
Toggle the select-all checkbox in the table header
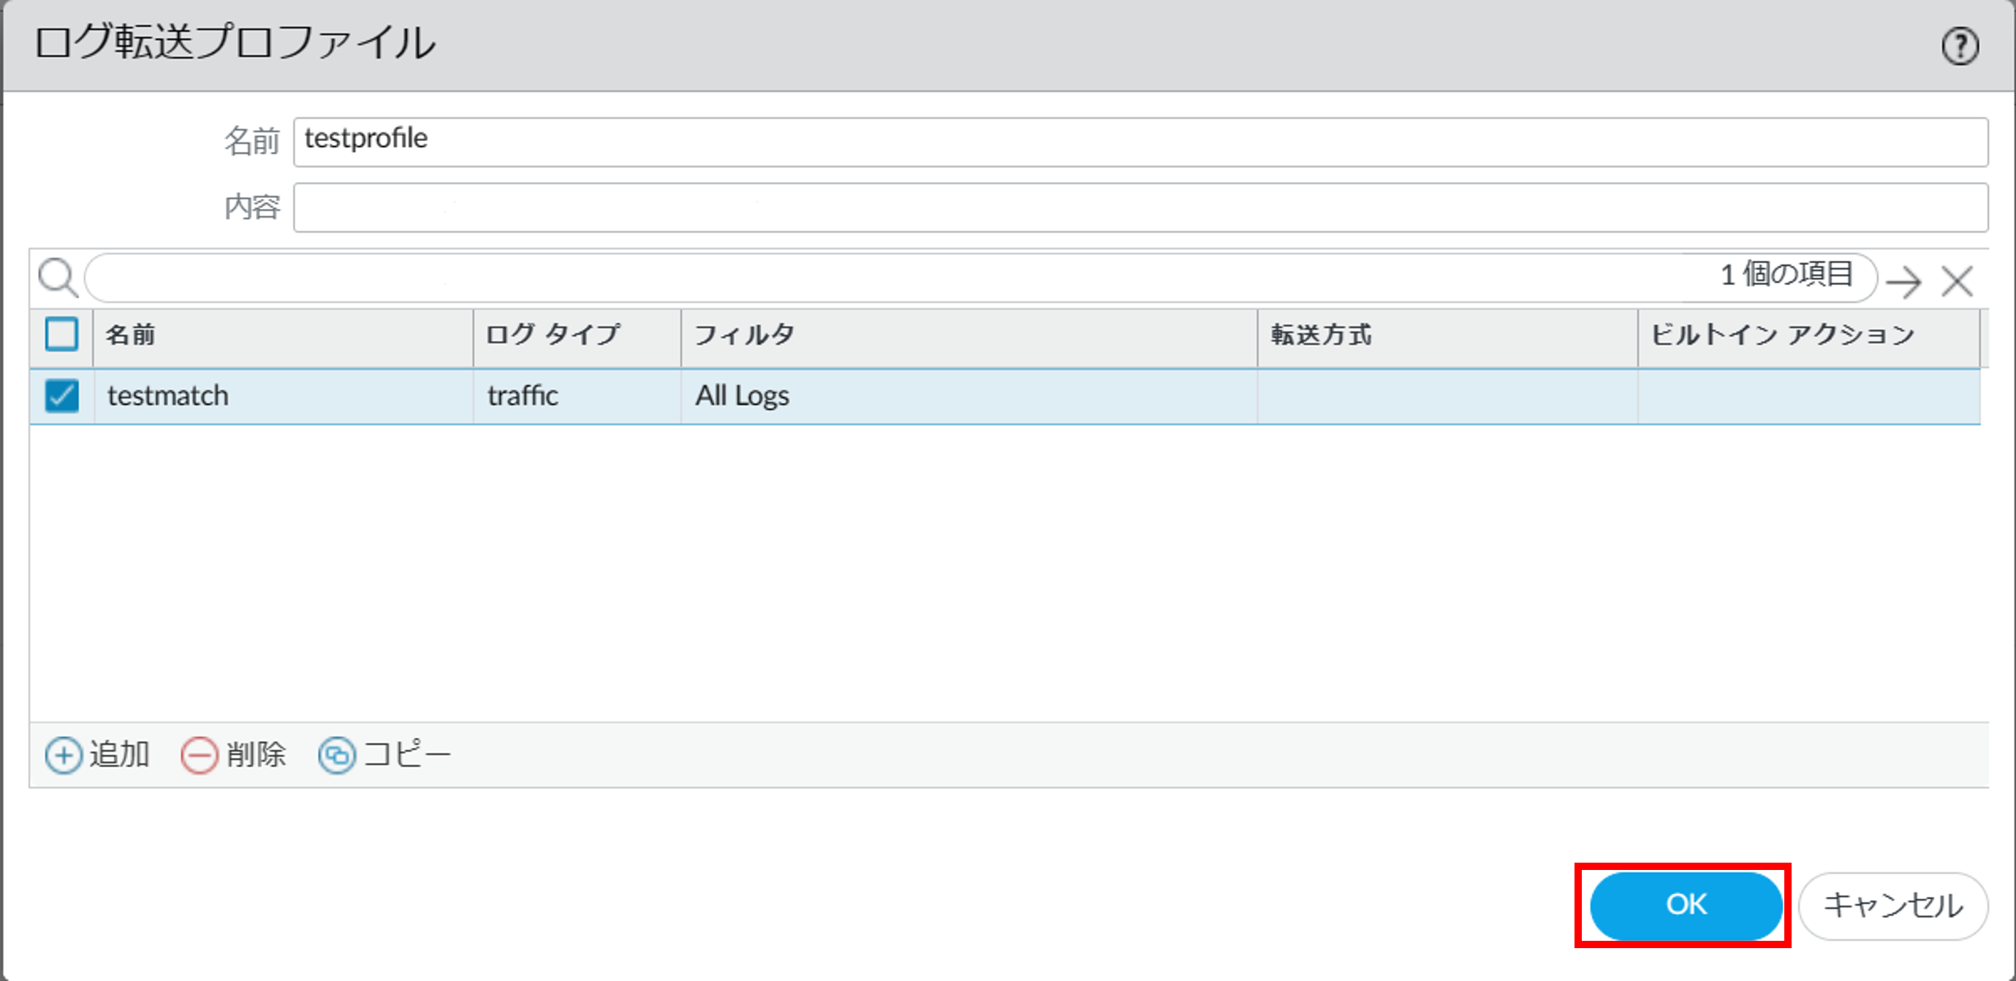[x=61, y=335]
